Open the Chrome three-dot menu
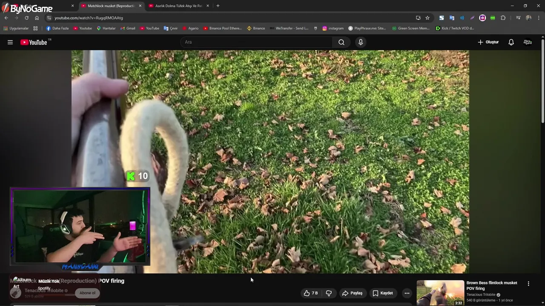545x306 pixels. [539, 18]
